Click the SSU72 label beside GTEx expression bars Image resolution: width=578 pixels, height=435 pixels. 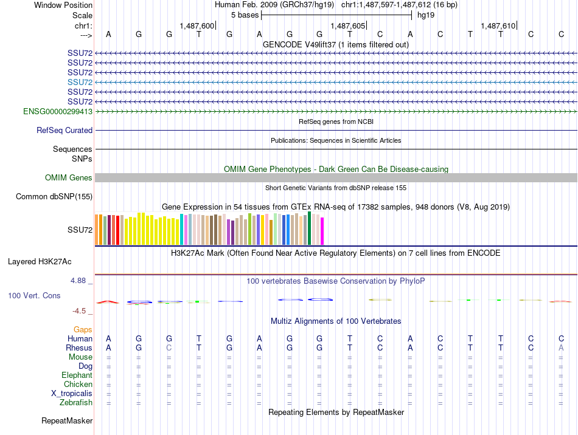point(80,230)
